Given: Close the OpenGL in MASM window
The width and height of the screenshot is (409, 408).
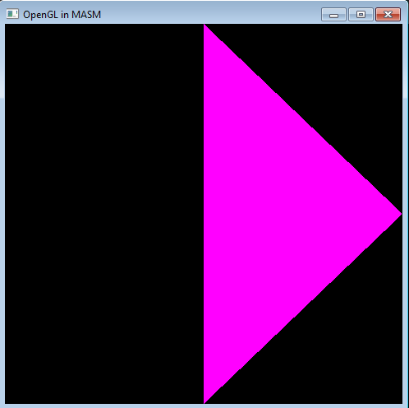Looking at the screenshot, I should click(388, 15).
